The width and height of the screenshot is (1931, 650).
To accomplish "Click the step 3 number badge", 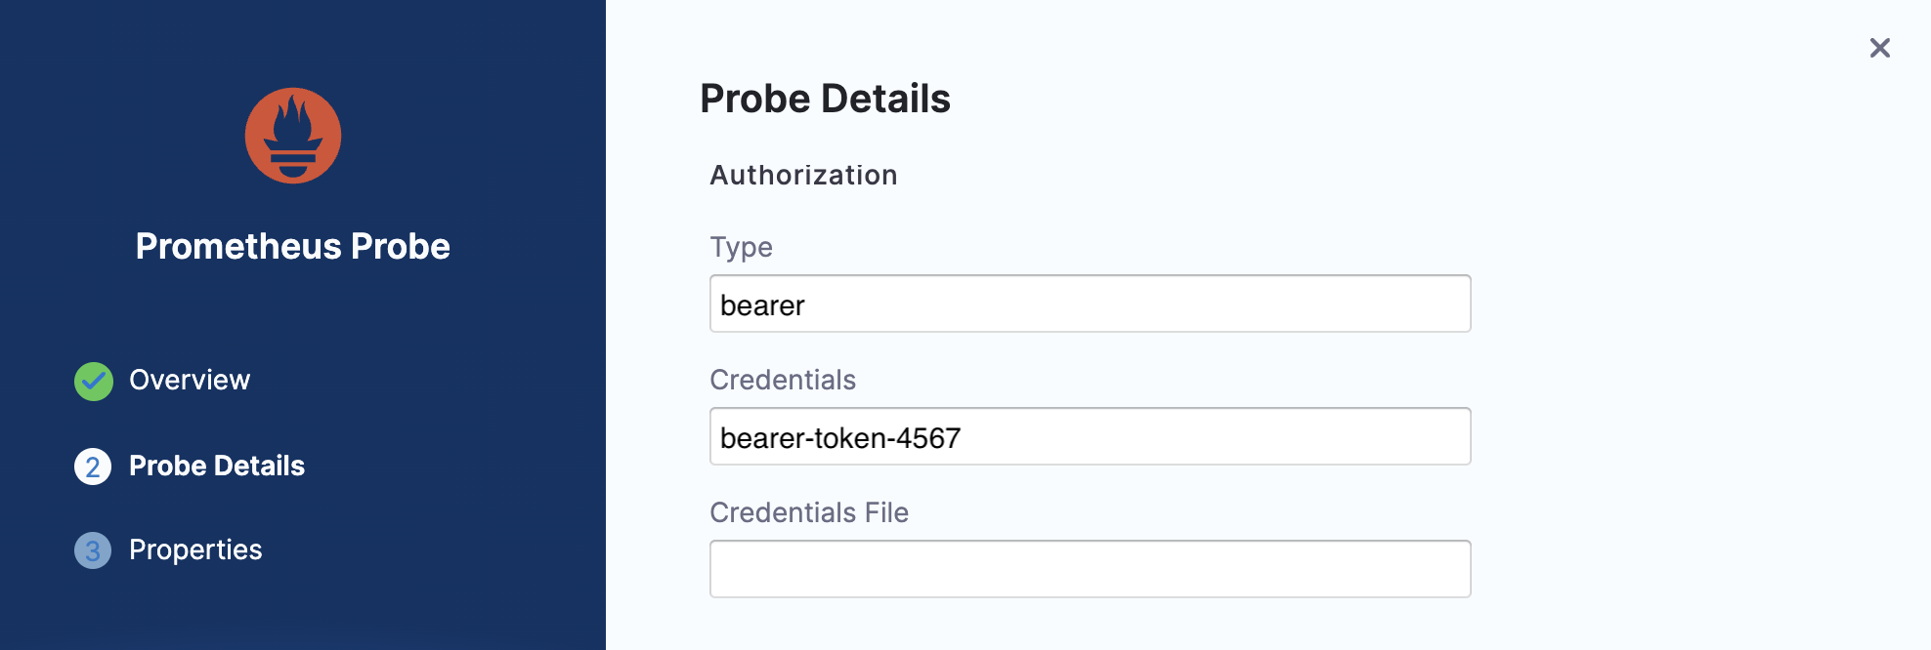I will (93, 550).
